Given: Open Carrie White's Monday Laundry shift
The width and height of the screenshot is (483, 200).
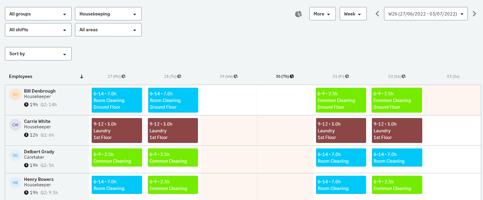Looking at the screenshot, I should tap(117, 131).
